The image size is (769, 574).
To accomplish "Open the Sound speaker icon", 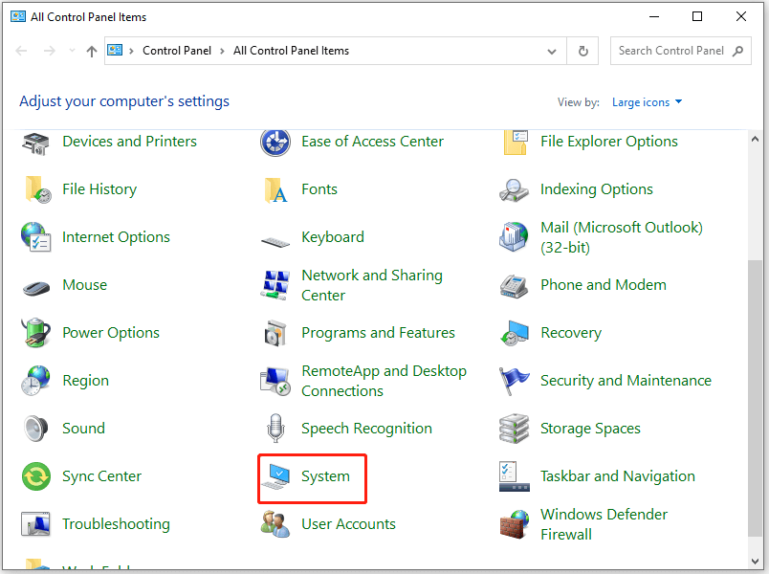I will [35, 429].
